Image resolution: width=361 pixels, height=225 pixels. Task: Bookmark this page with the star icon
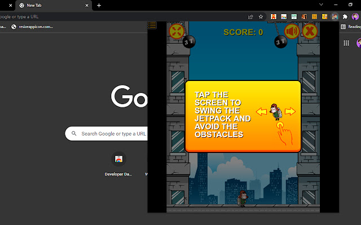pyautogui.click(x=260, y=16)
